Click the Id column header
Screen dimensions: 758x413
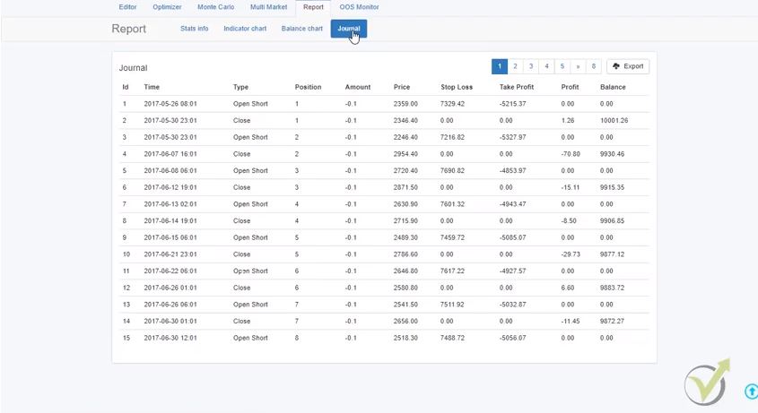click(x=126, y=87)
